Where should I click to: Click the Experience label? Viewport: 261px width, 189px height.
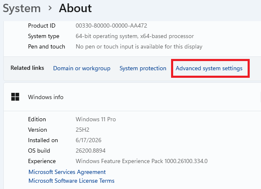(x=42, y=161)
